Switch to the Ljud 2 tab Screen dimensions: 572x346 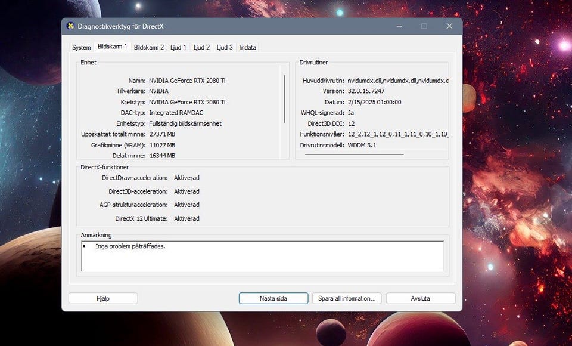click(201, 48)
